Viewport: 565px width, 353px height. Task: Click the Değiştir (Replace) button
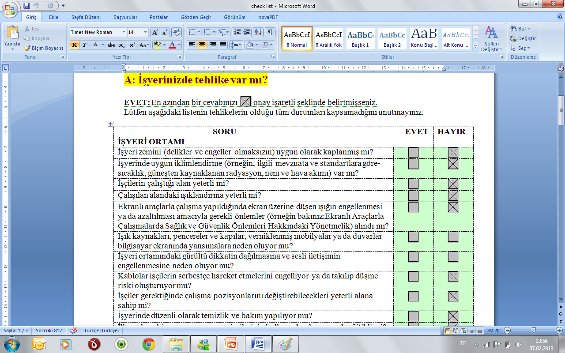click(523, 38)
